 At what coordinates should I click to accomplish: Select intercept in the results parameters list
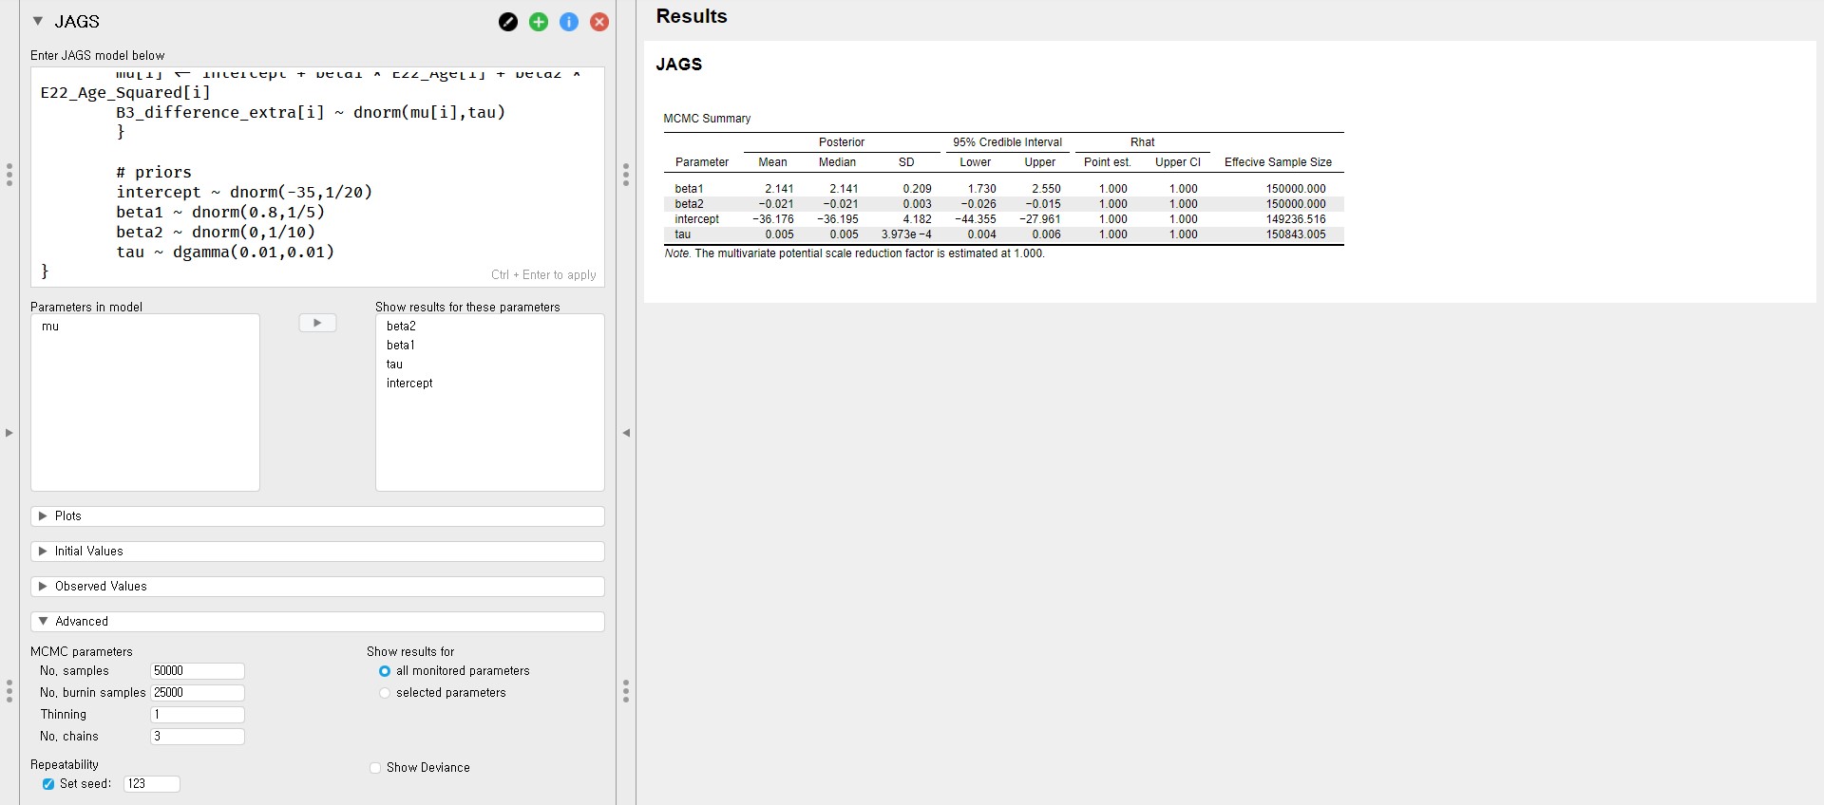409,384
